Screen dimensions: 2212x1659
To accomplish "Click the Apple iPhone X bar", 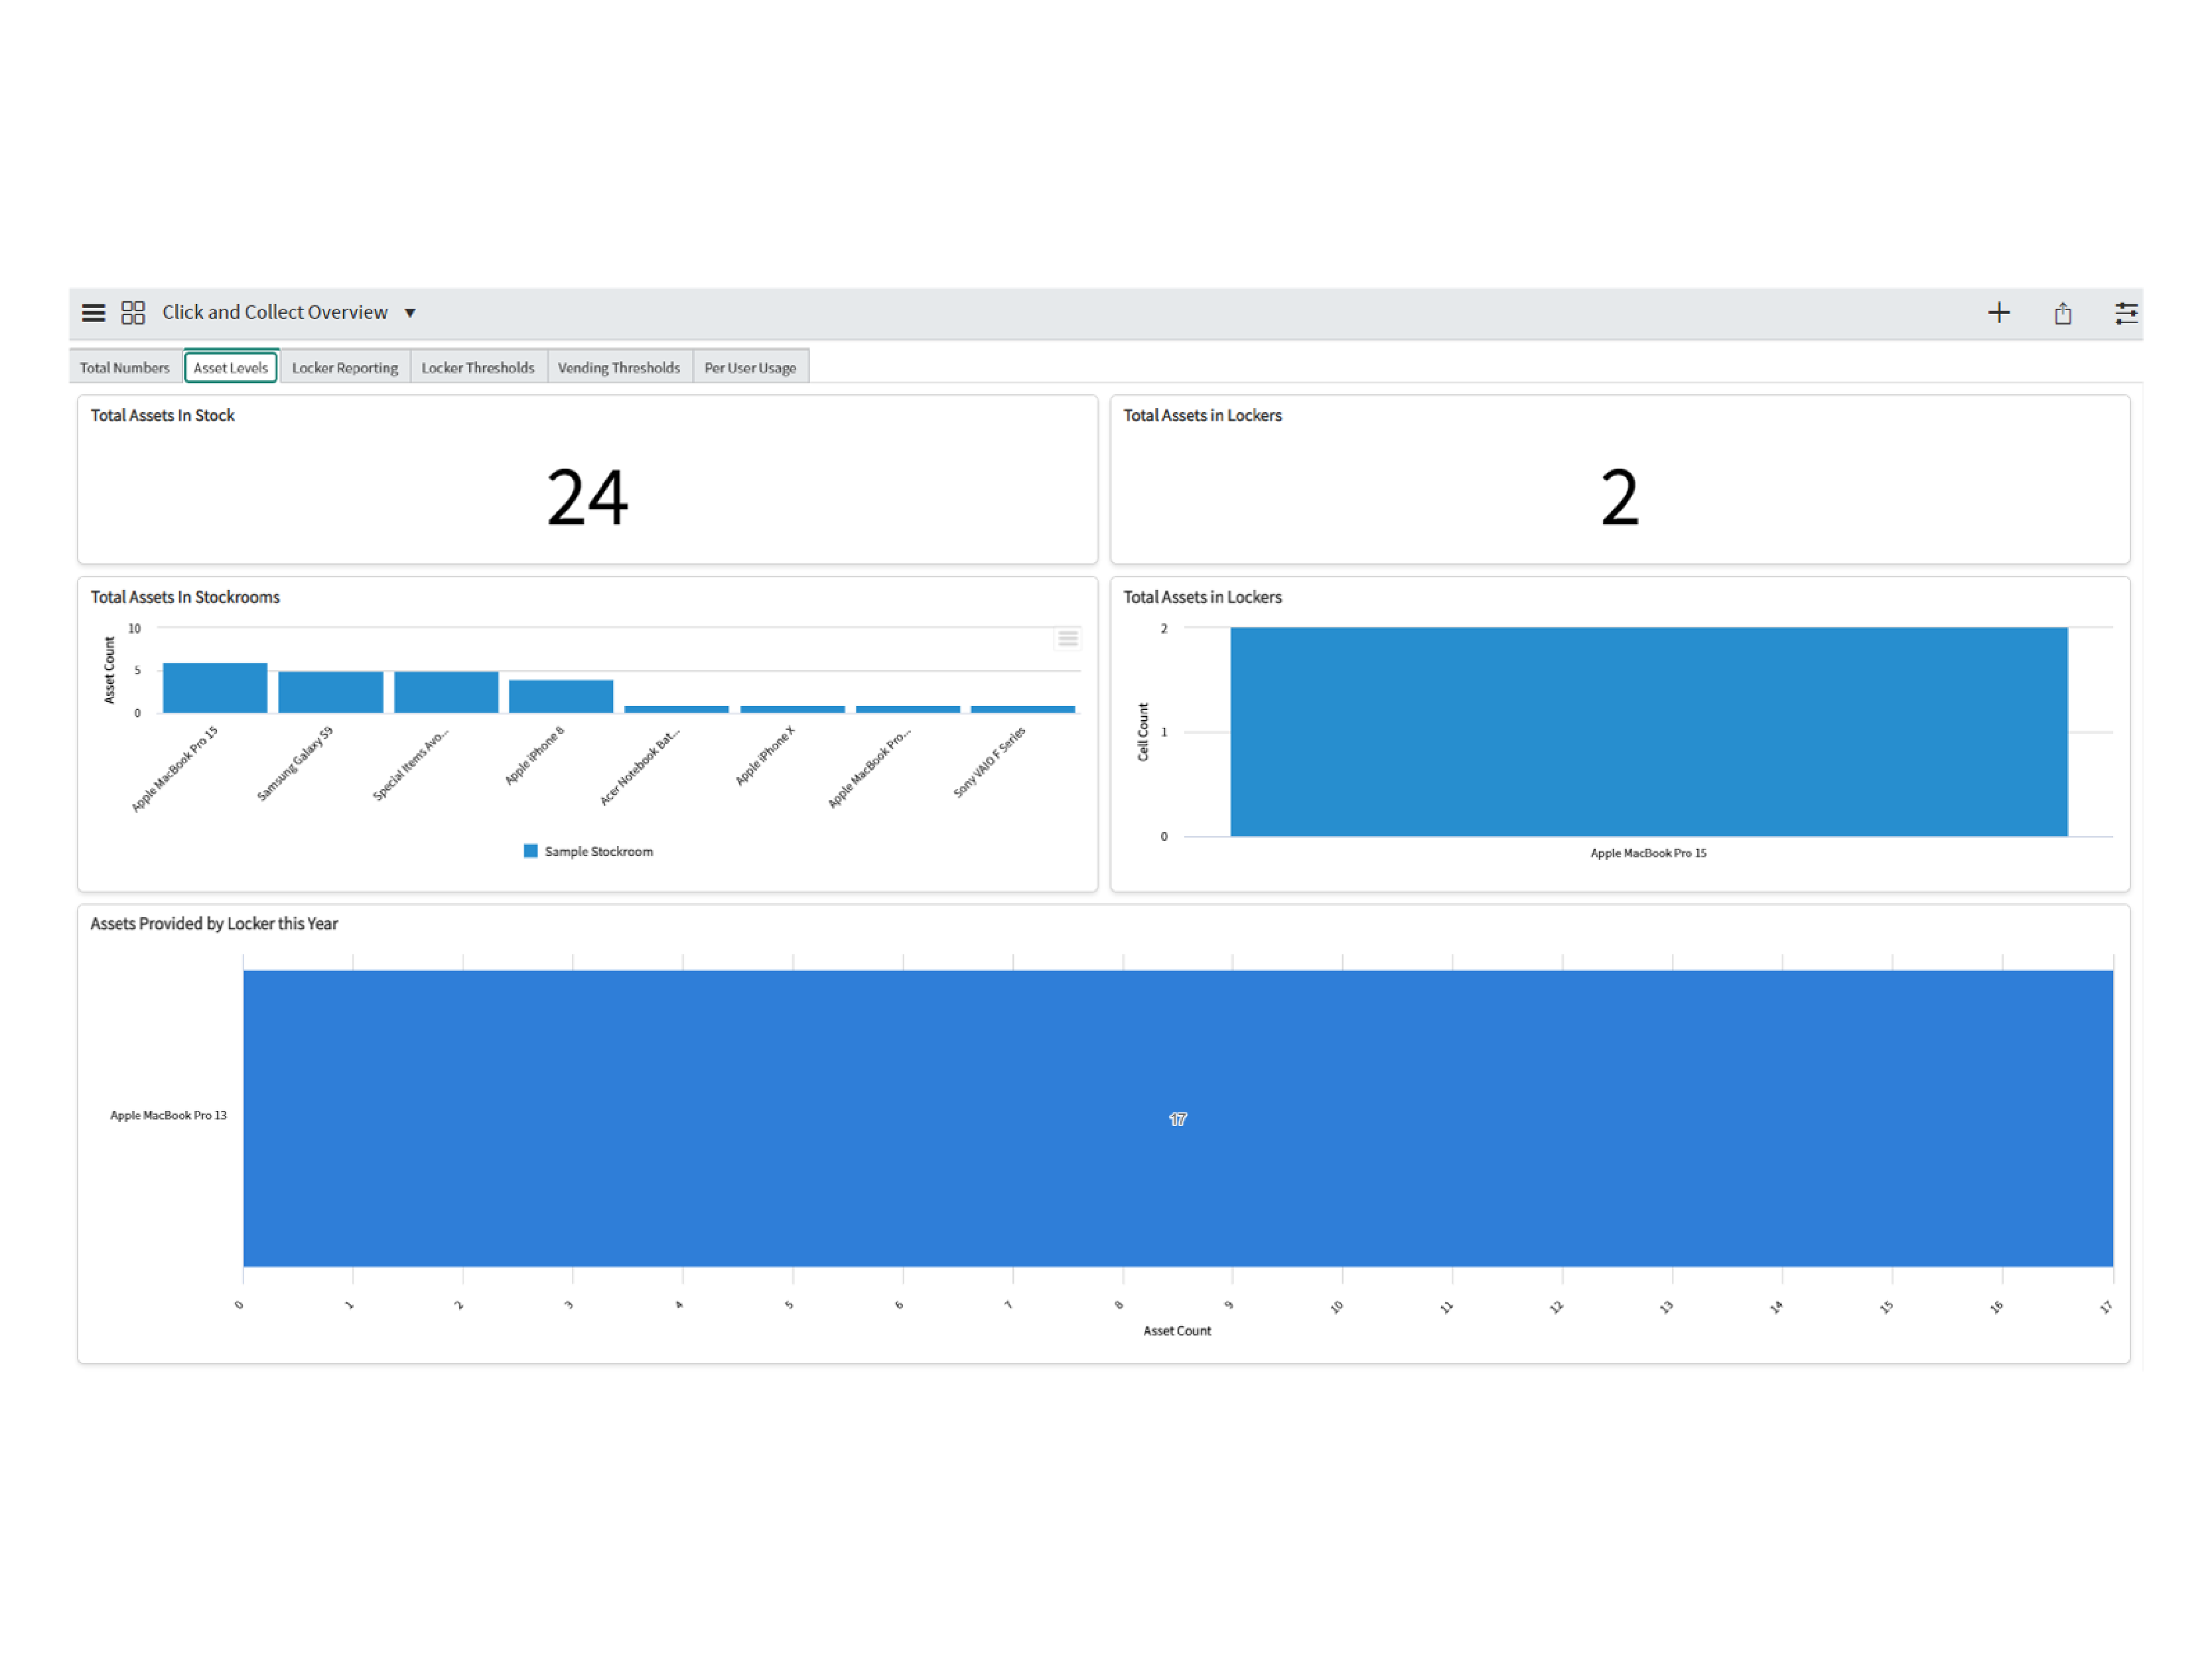I will [x=792, y=709].
